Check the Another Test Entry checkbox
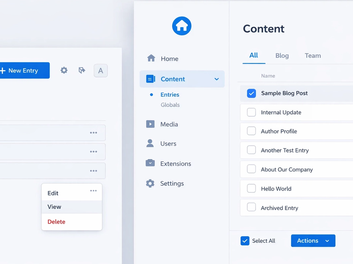Image resolution: width=353 pixels, height=264 pixels. click(251, 150)
